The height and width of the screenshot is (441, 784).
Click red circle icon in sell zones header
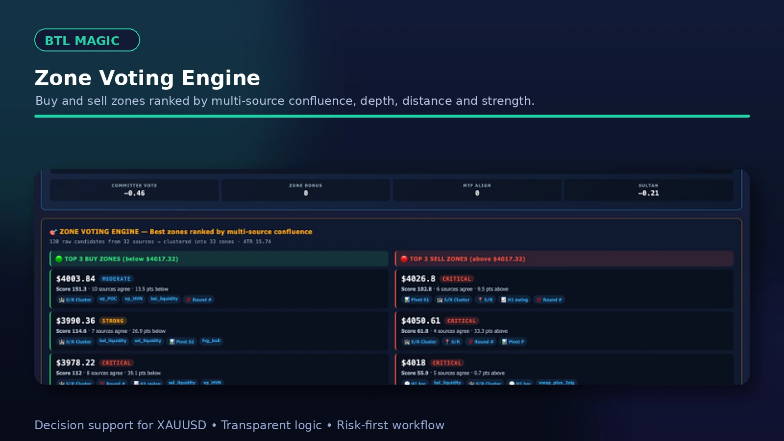coord(404,259)
